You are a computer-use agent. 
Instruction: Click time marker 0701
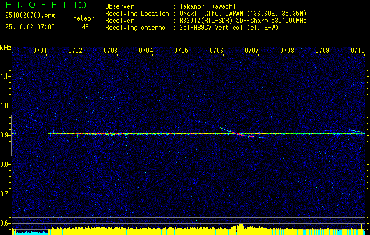coord(39,50)
